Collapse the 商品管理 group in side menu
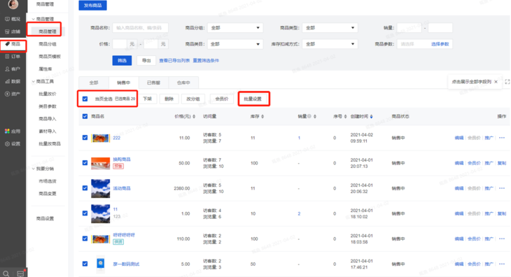 point(33,19)
